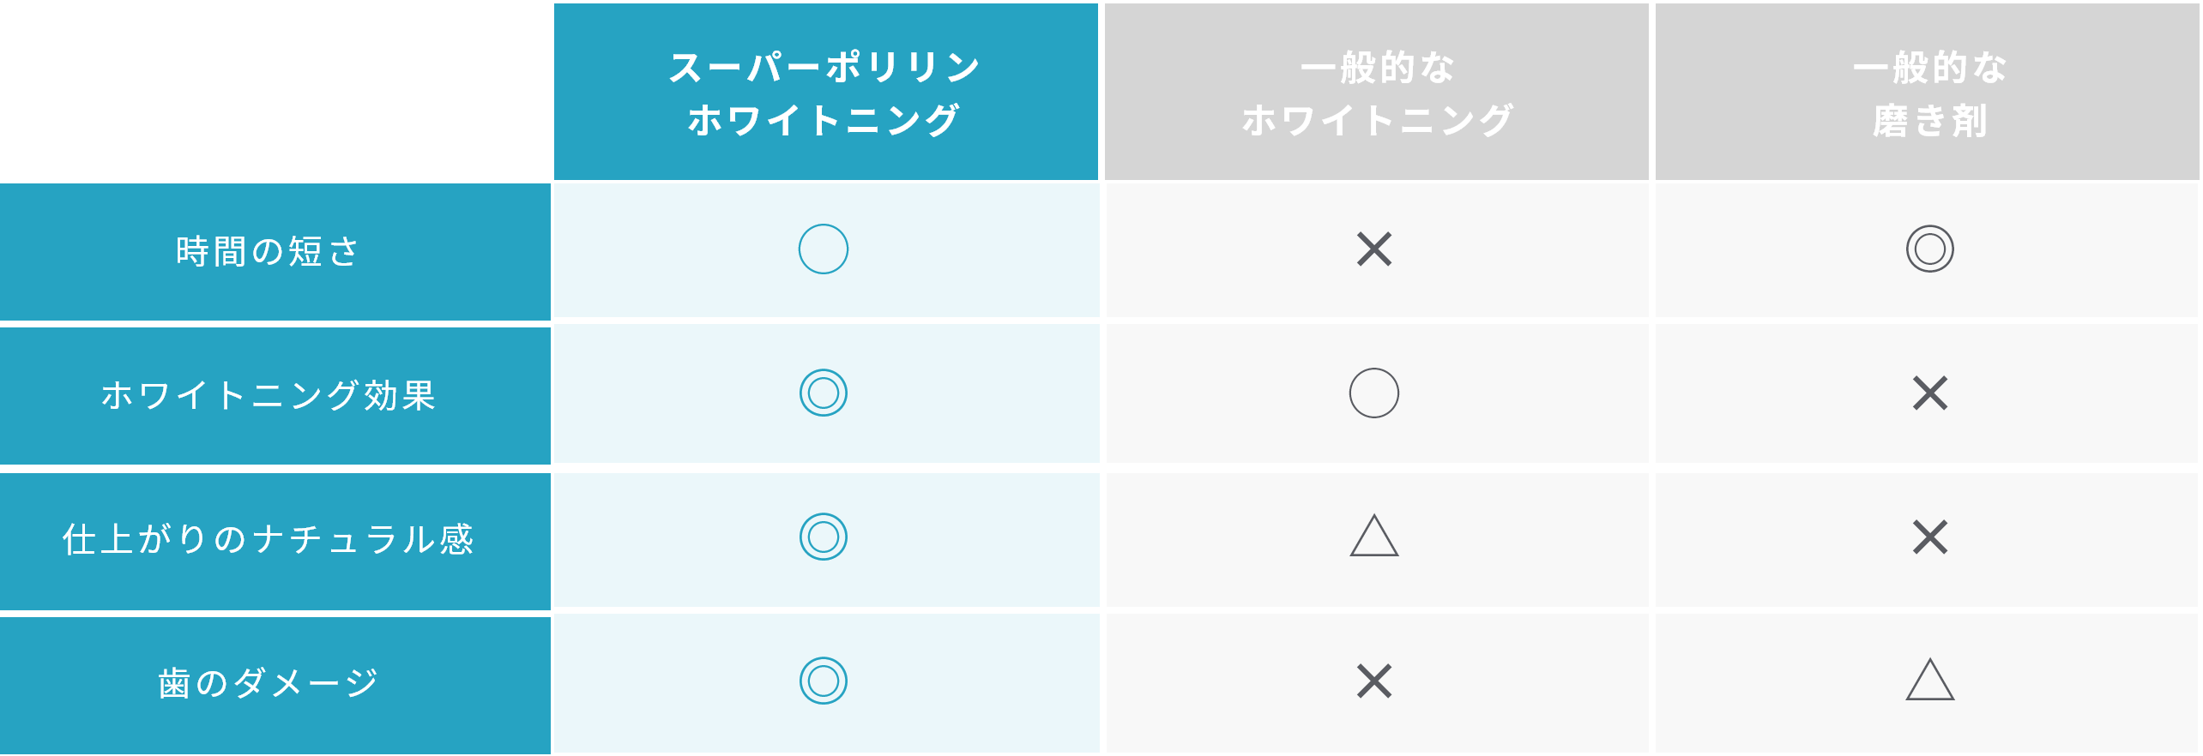Click the gray single circle in ホワイトニング効果 row

pos(1374,393)
